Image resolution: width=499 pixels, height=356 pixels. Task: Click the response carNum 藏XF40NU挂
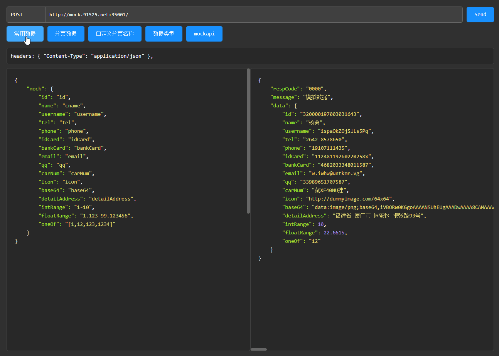(x=329, y=191)
